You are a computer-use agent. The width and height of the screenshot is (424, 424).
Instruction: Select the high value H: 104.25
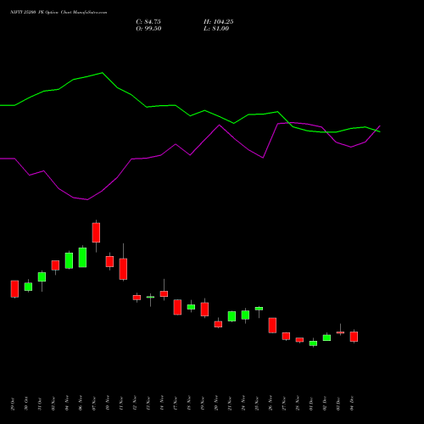coord(219,22)
